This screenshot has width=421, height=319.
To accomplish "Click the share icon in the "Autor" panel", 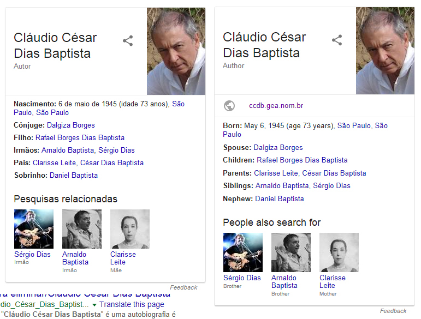I will pyautogui.click(x=128, y=41).
